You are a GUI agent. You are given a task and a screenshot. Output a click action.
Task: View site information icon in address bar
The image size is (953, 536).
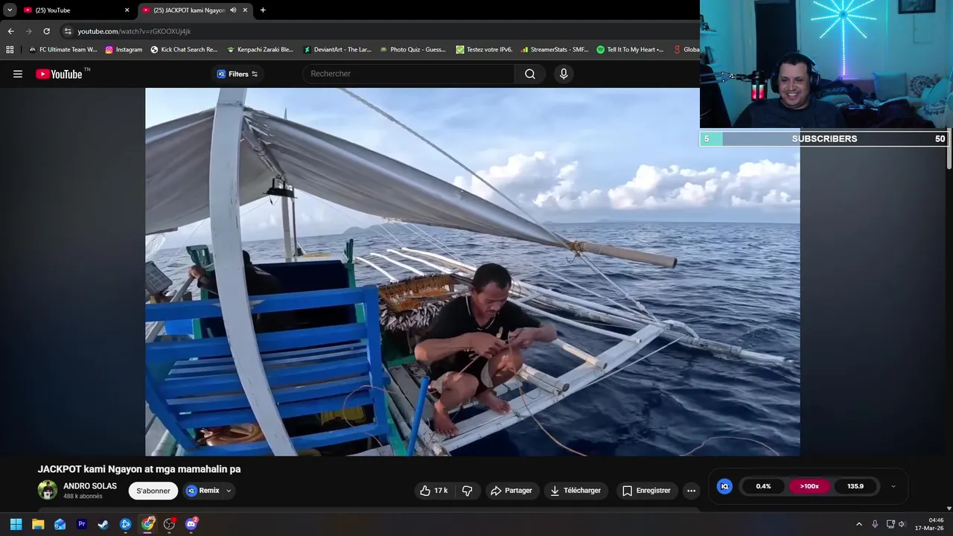click(68, 31)
